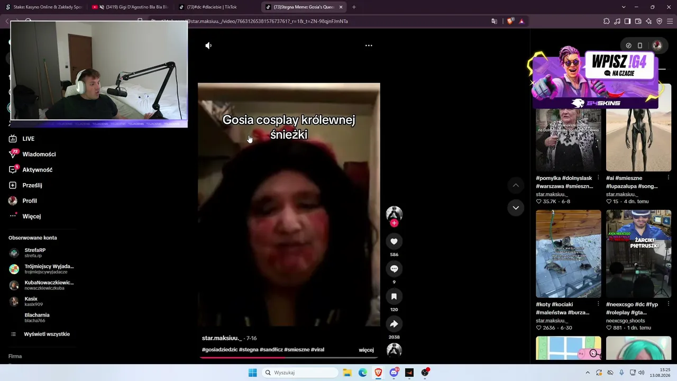Open the browser hamburger main menu

670,21
